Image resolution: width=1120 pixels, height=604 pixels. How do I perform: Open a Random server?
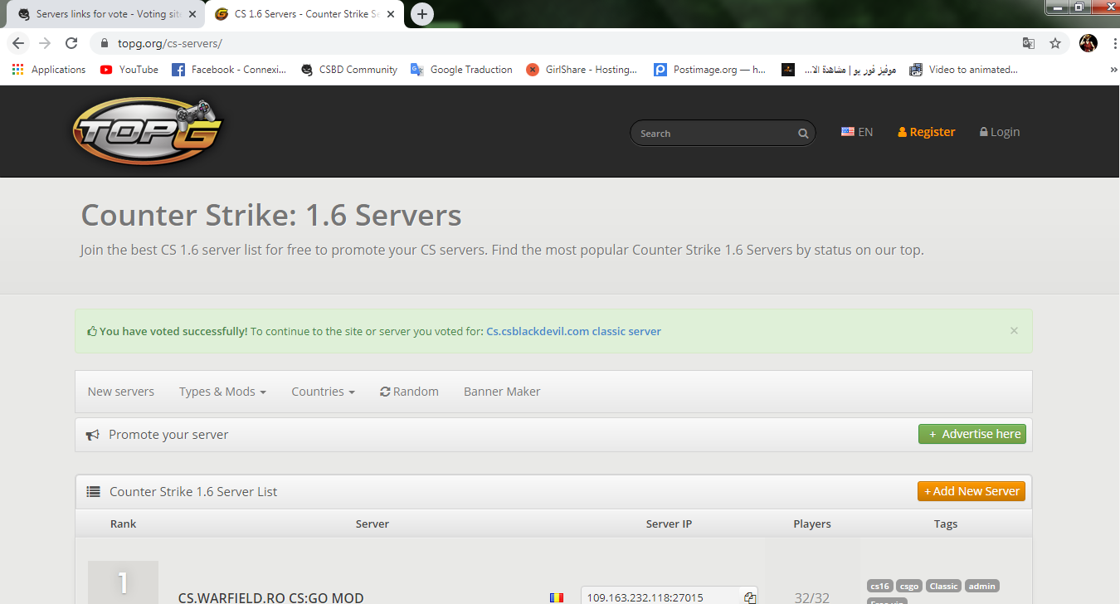pos(409,392)
